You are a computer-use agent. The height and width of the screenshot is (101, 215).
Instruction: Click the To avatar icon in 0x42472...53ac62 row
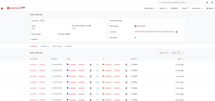(103, 64)
